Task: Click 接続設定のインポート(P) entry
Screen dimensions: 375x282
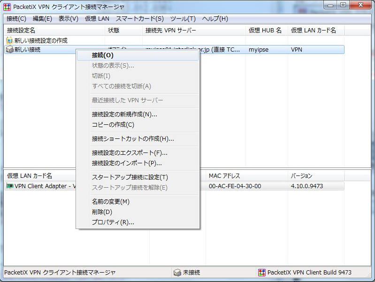Action: 127,163
